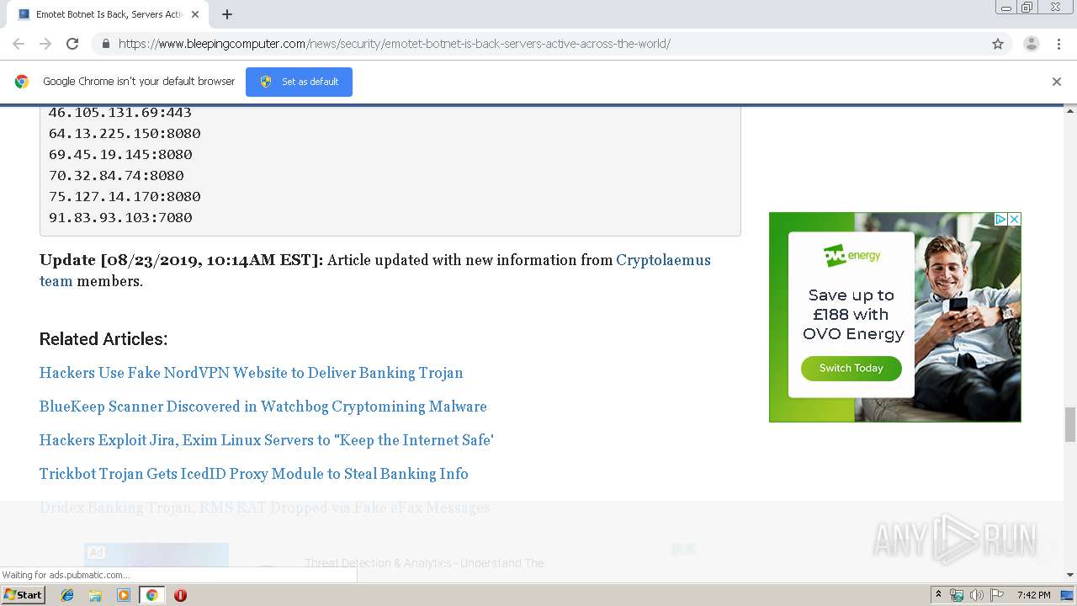1077x606 pixels.
Task: Open a new tab
Action: (x=227, y=14)
